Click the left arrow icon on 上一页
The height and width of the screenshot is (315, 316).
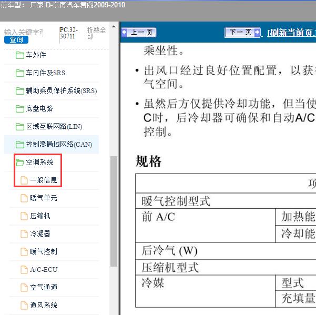(124, 32)
